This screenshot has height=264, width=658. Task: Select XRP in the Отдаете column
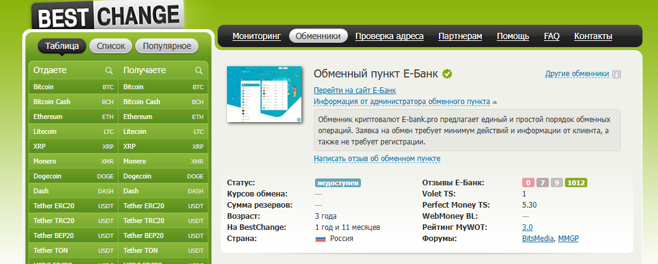tap(73, 147)
